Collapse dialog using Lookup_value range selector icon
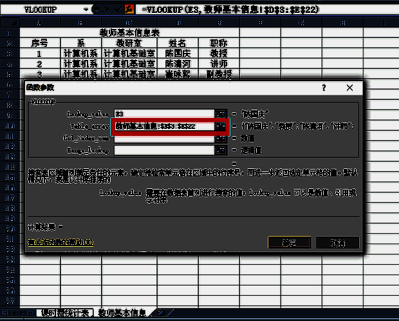The image size is (399, 321). pyautogui.click(x=221, y=113)
